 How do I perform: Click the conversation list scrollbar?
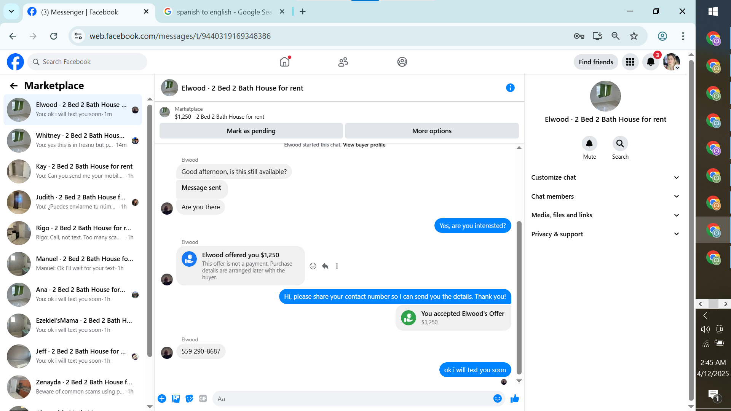tap(150, 231)
